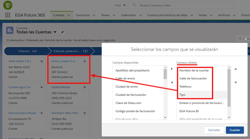The width and height of the screenshot is (250, 139).
Task: Select EGA Futura ID in visible fields
Action: (202, 111)
